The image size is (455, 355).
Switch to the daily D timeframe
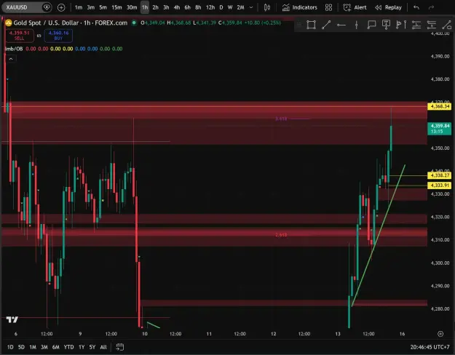(x=221, y=7)
